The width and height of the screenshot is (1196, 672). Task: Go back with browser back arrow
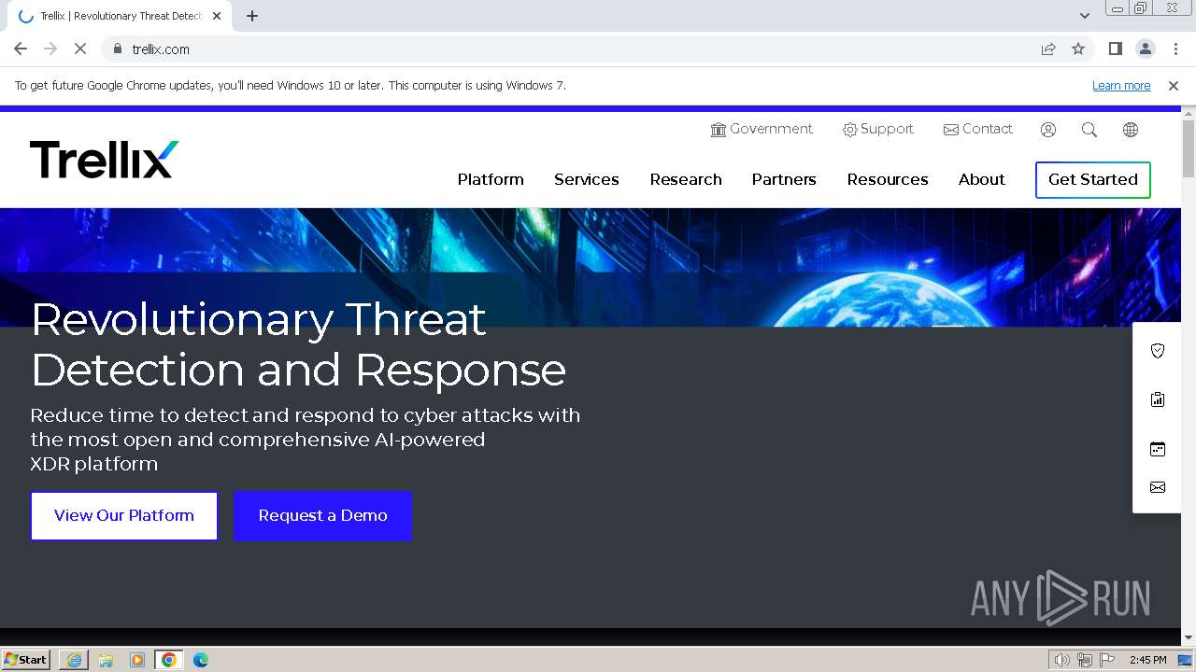point(21,49)
